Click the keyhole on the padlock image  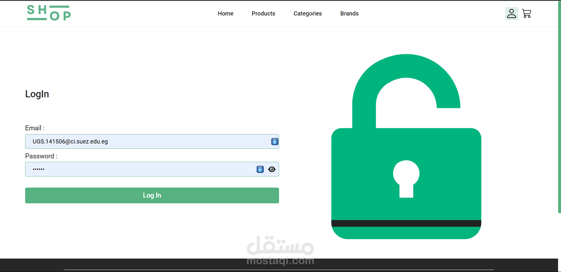click(406, 179)
